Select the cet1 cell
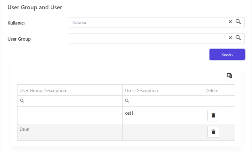The image size is (252, 152). [x=163, y=115]
